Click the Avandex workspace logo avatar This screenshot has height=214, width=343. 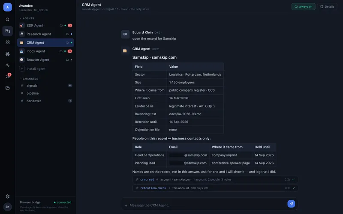pyautogui.click(x=7, y=7)
